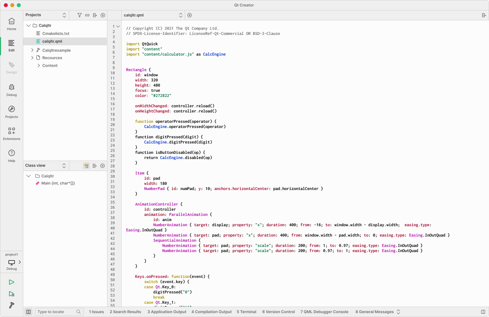This screenshot has width=489, height=317.
Task: Click the Type to locate field
Action: click(x=55, y=312)
